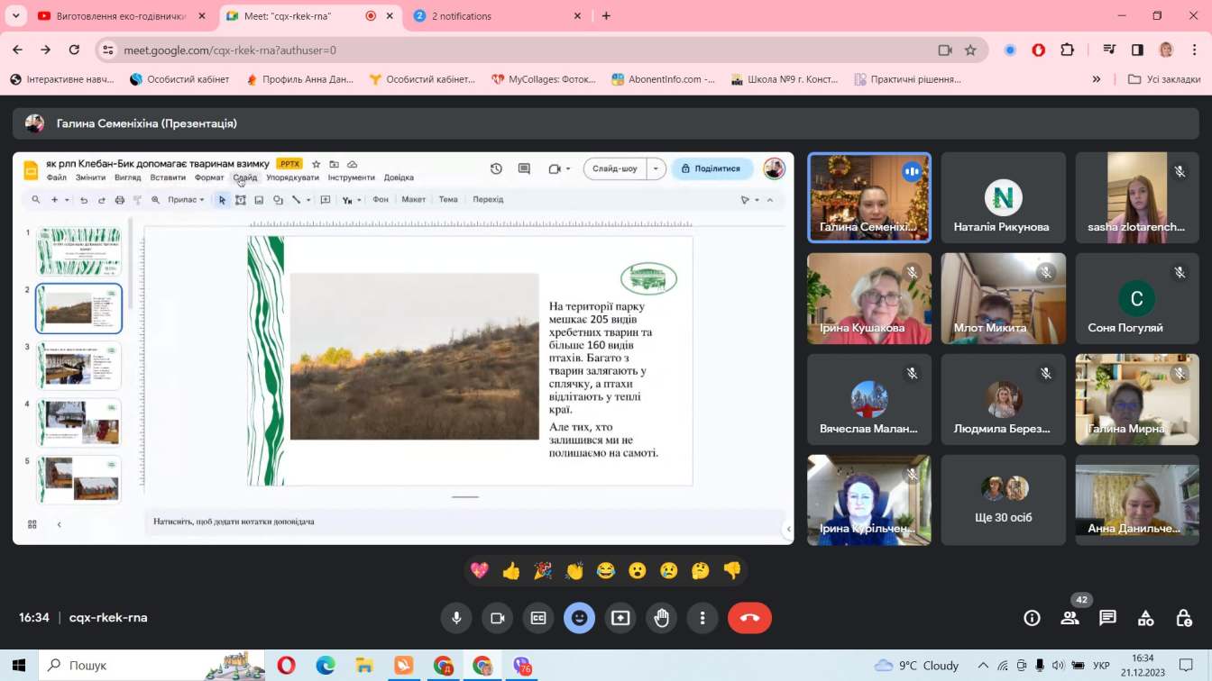Image resolution: width=1212 pixels, height=681 pixels.
Task: Toggle the emoji reactions bar
Action: point(579,618)
